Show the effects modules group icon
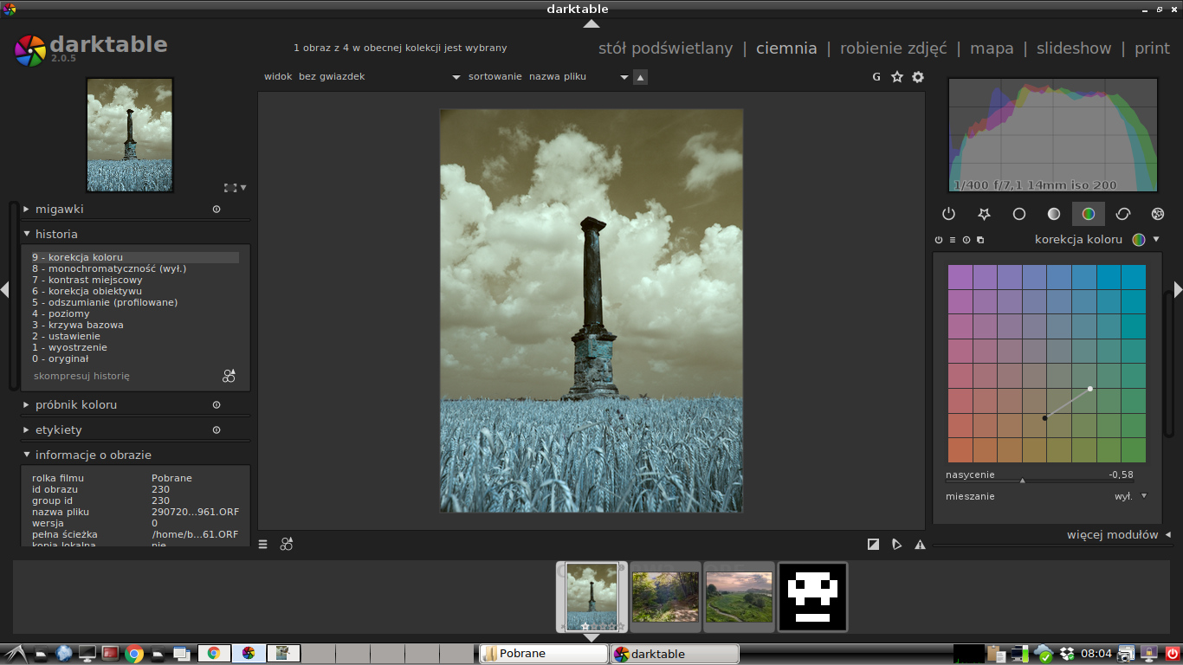Viewport: 1183px width, 665px height. (1158, 214)
